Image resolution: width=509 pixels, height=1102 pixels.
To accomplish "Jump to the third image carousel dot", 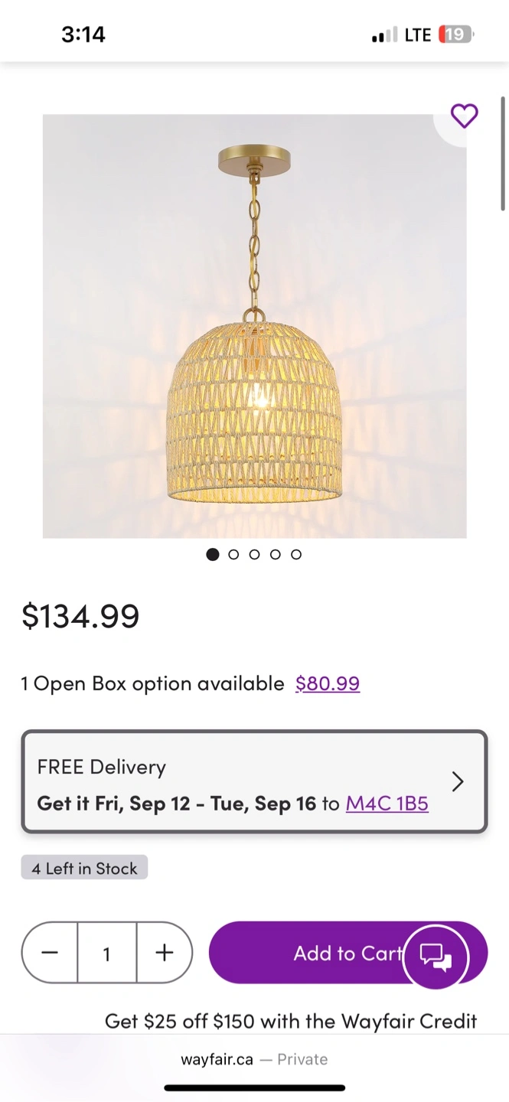I will 254,555.
